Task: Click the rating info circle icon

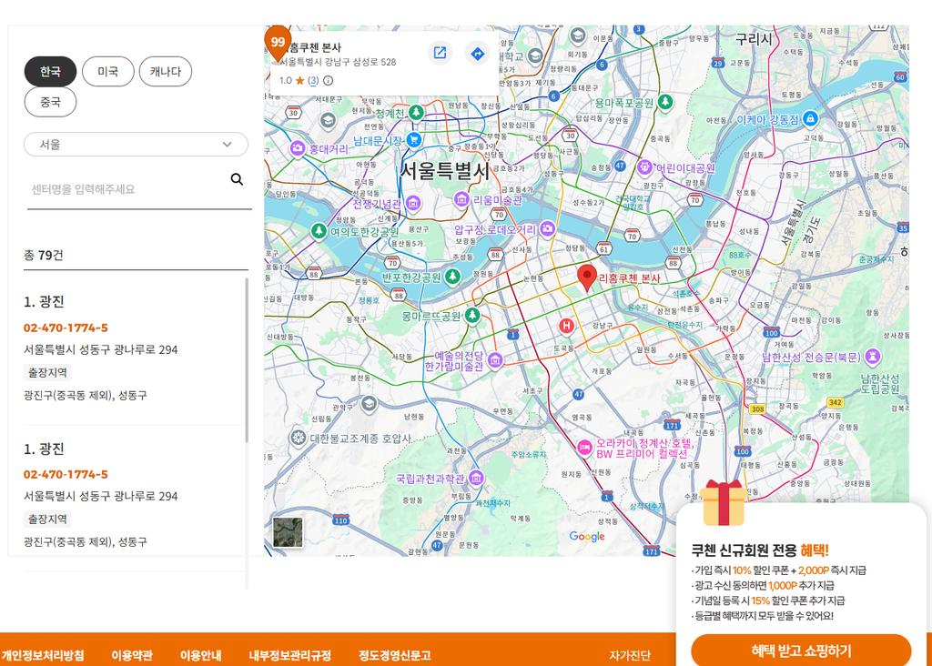Action: [x=328, y=80]
